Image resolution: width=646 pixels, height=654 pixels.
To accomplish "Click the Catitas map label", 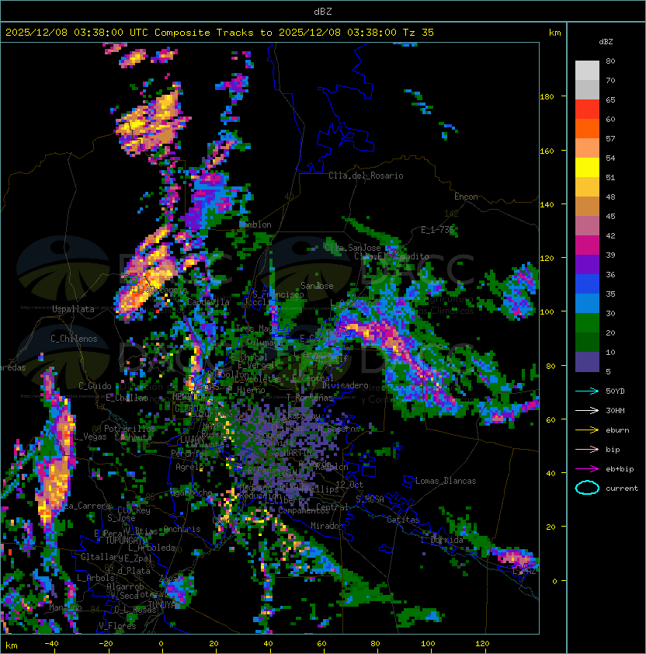I will tap(403, 520).
